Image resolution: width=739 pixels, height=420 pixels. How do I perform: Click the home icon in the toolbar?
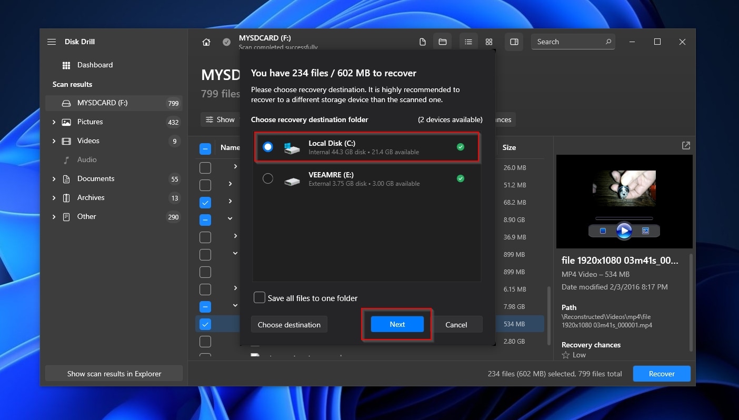(206, 42)
